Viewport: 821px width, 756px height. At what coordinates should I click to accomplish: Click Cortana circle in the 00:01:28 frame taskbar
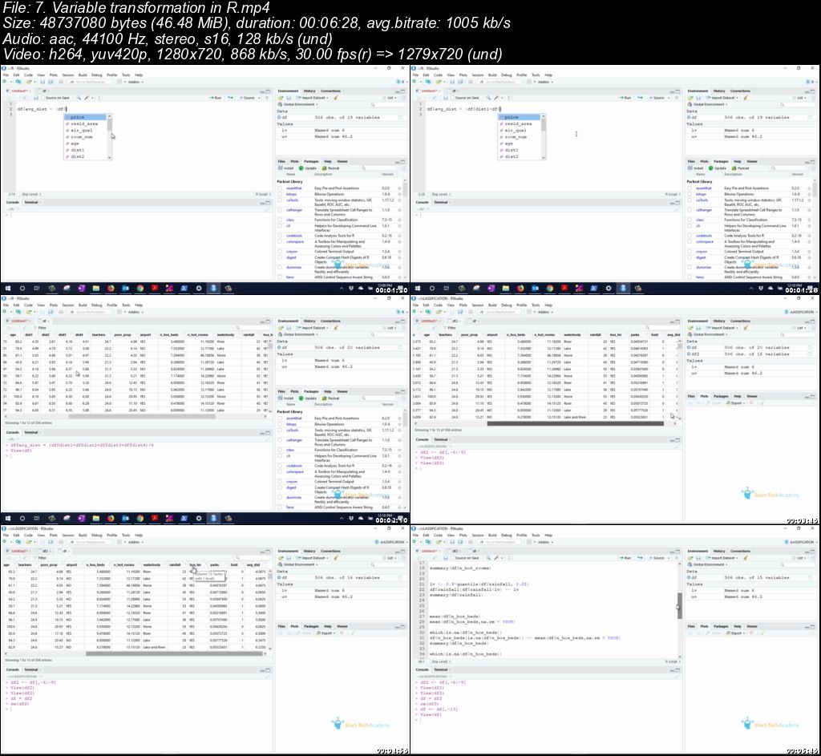click(432, 288)
